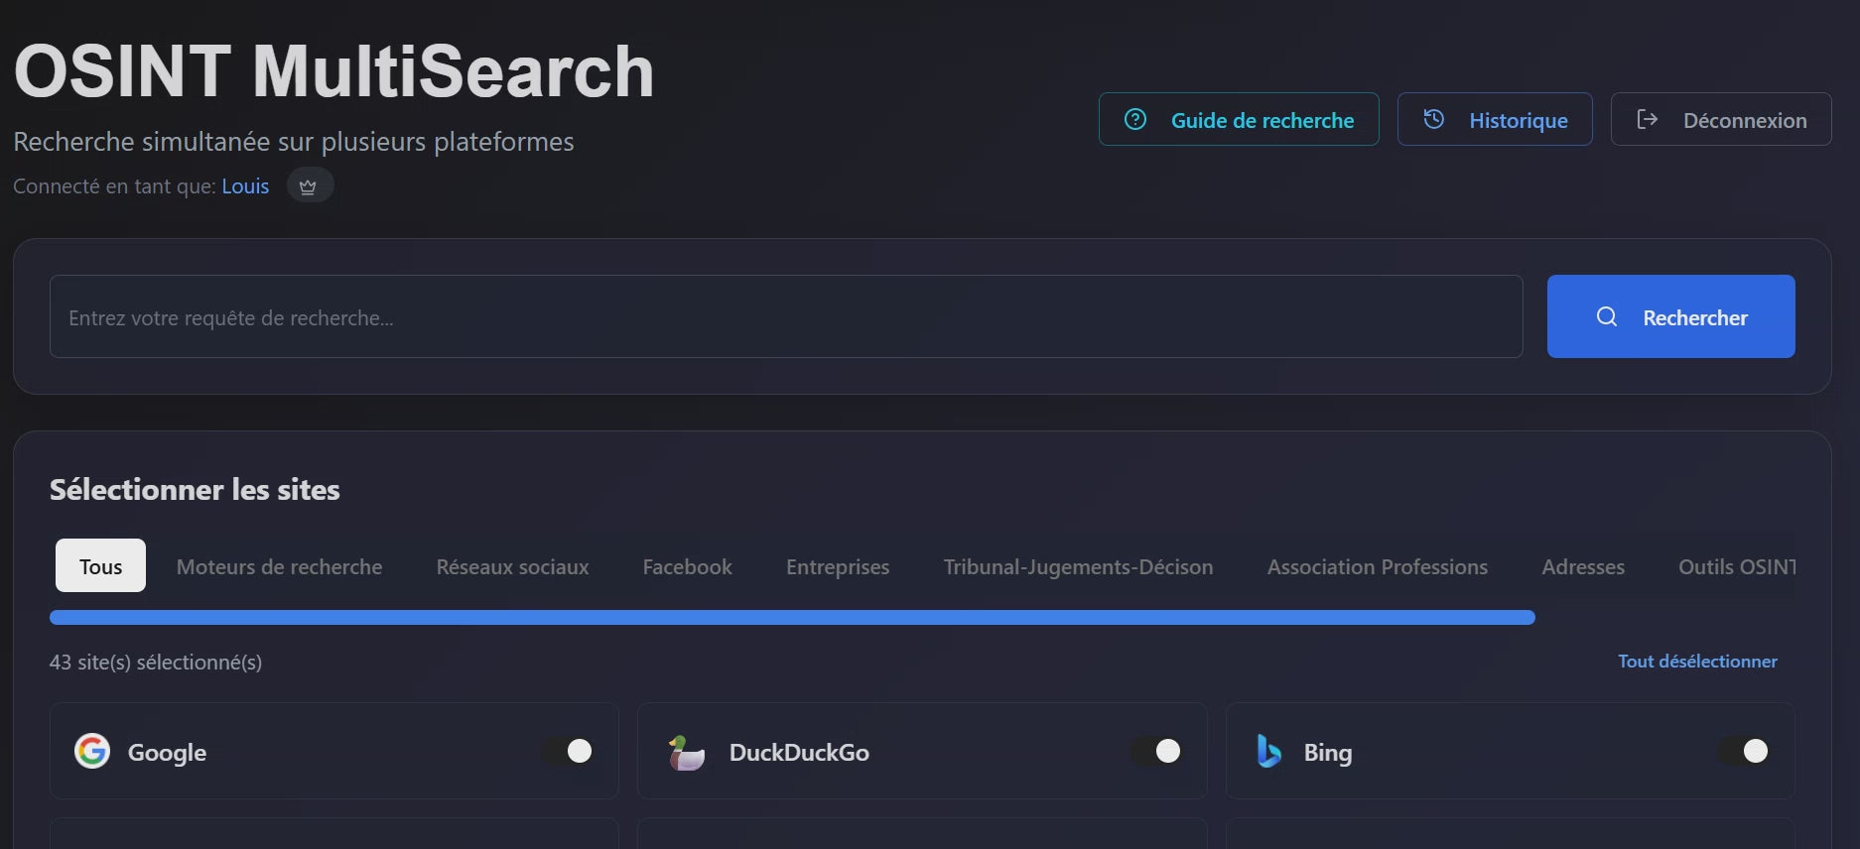Click the horizontal tab scrollbar

792,618
